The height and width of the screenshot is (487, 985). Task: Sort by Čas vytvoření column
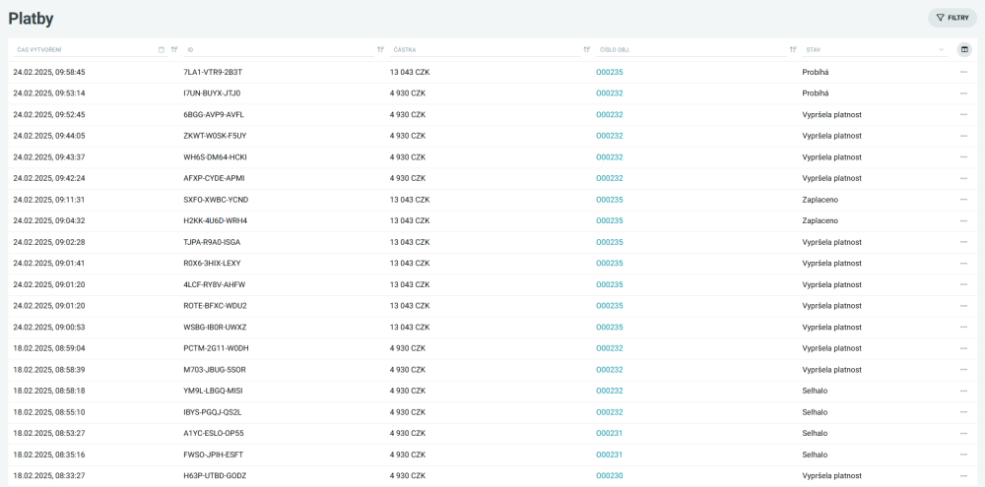pos(174,49)
